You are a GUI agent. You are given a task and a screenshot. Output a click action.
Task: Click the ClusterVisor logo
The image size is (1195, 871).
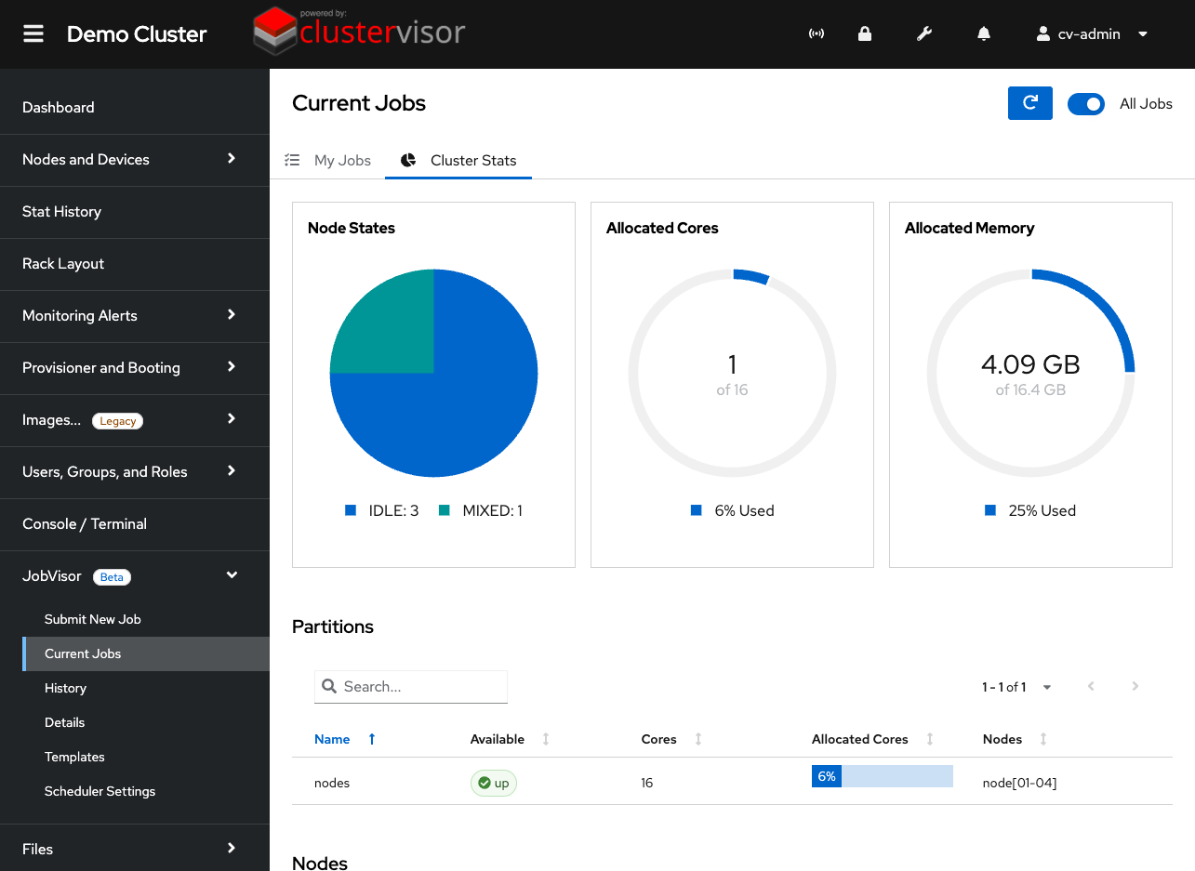point(359,32)
